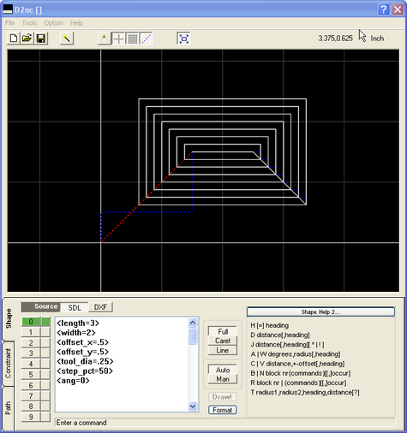Select the Full display mode
407x433 pixels.
click(x=223, y=331)
